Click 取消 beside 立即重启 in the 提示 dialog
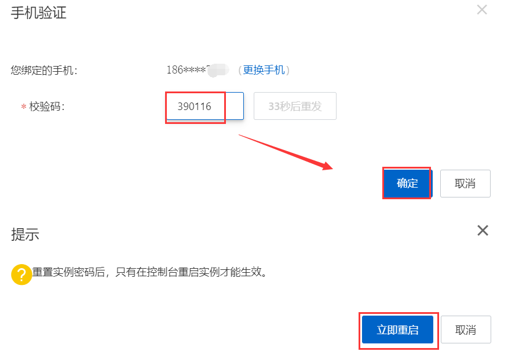Viewport: 508px width, 355px height. click(466, 330)
